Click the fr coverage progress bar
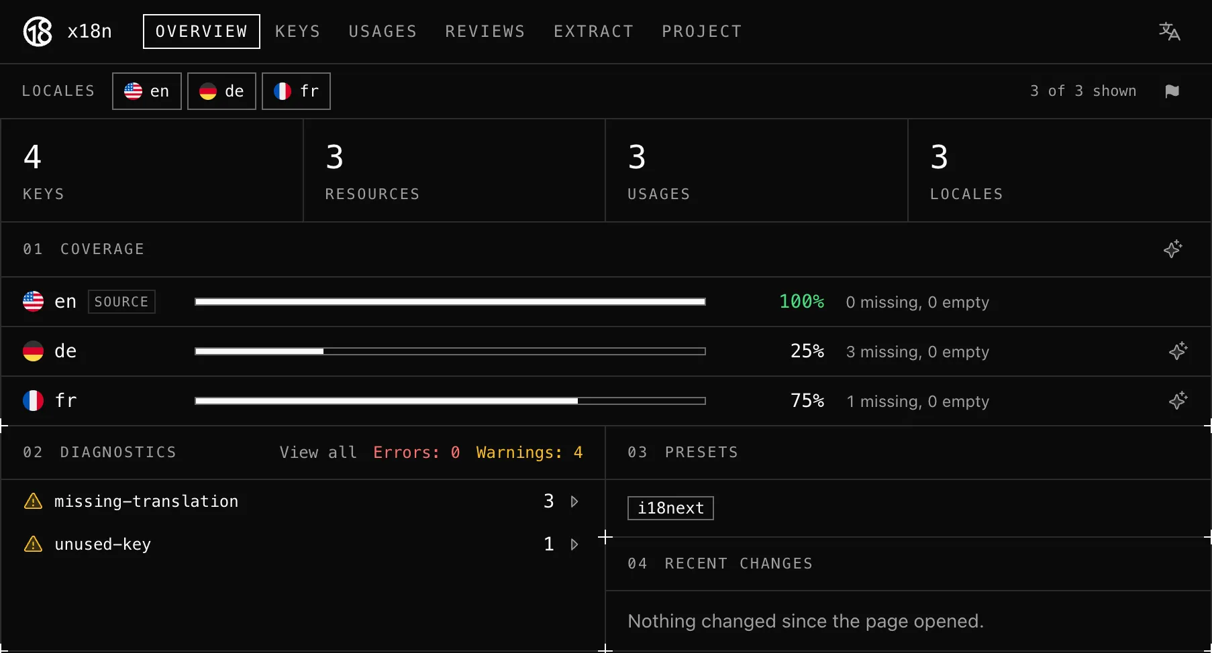Image resolution: width=1212 pixels, height=653 pixels. point(450,401)
